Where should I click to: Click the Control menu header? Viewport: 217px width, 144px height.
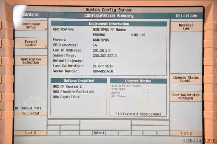click(x=31, y=15)
